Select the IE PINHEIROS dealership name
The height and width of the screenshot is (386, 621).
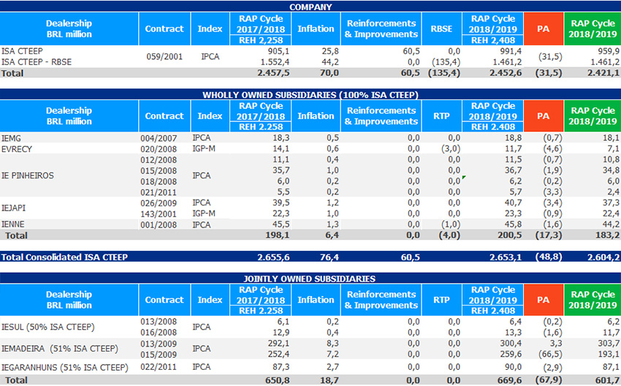[27, 175]
